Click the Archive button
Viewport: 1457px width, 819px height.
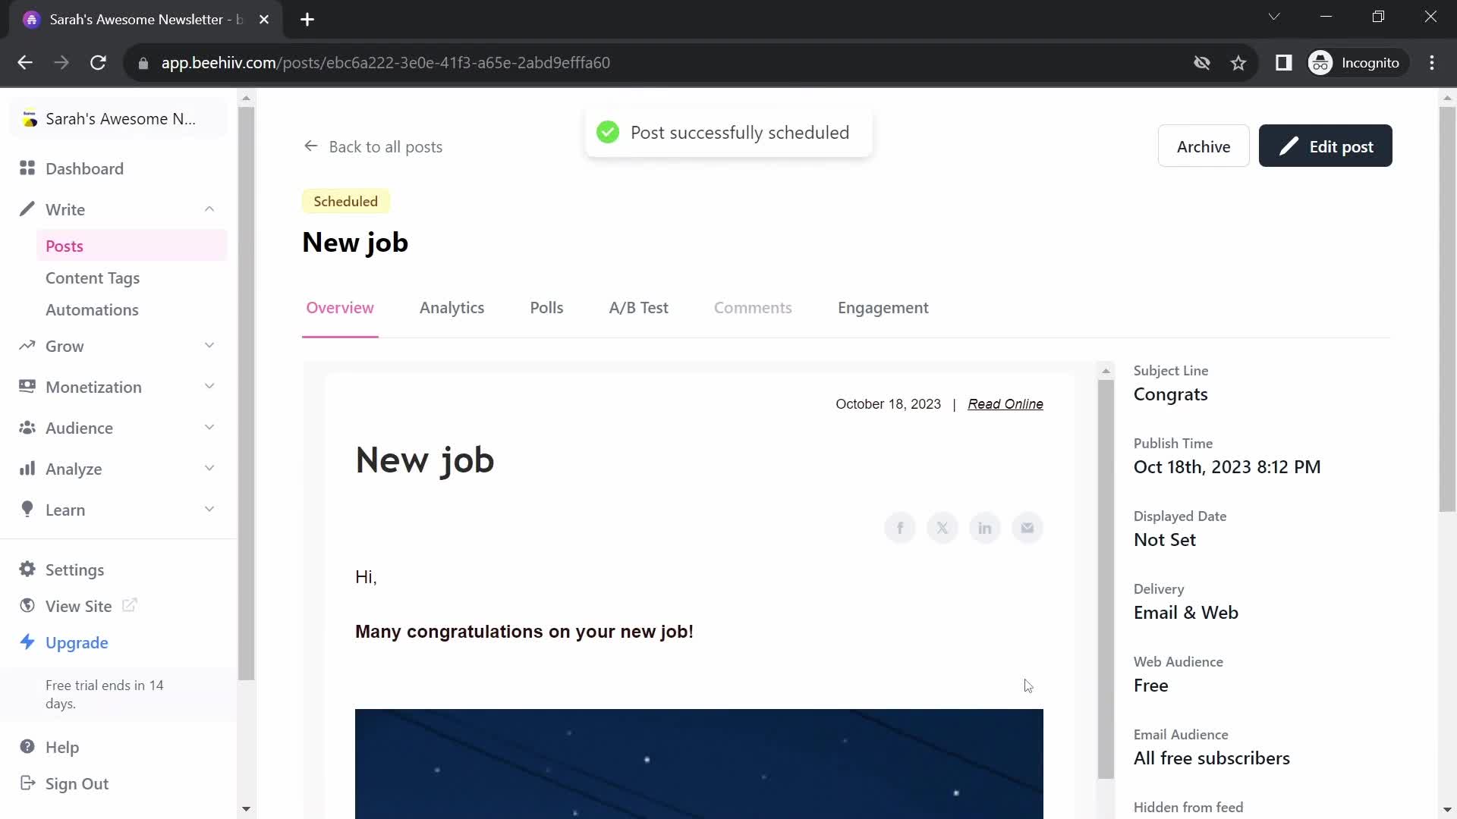(1204, 147)
